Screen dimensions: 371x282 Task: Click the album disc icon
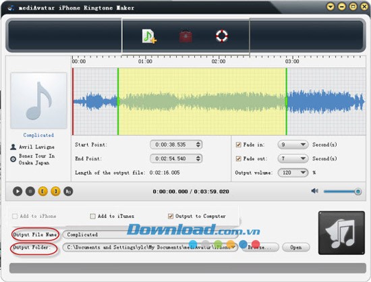click(13, 159)
